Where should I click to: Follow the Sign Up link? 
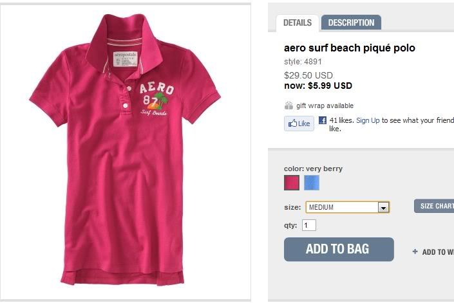pos(368,120)
